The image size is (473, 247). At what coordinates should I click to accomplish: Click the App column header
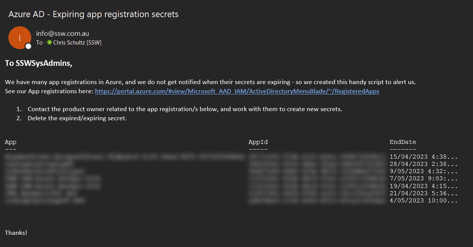pos(11,142)
